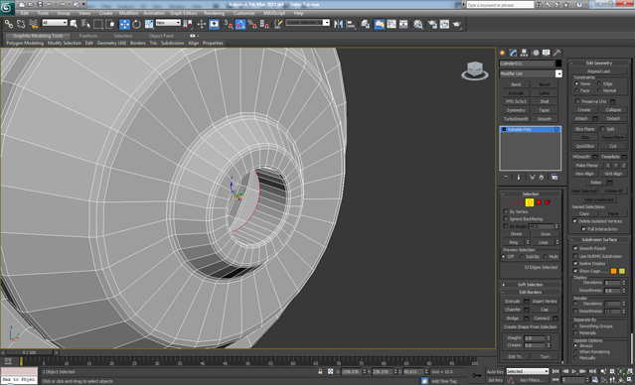Toggle the Split checkbox

tap(602, 129)
